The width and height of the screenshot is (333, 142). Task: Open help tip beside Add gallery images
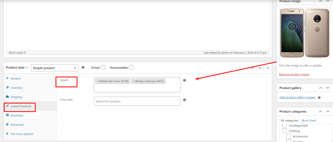(x=319, y=97)
